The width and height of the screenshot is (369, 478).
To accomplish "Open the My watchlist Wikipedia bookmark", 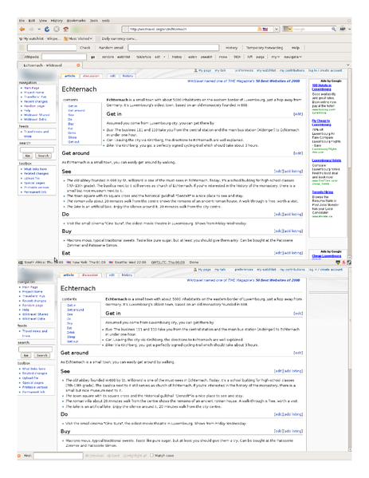I will [39, 39].
